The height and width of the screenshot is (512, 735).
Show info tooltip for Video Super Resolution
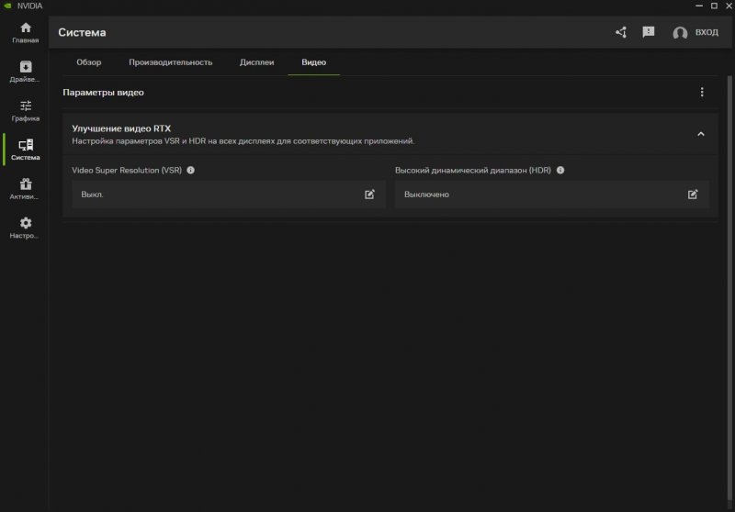[x=191, y=171]
